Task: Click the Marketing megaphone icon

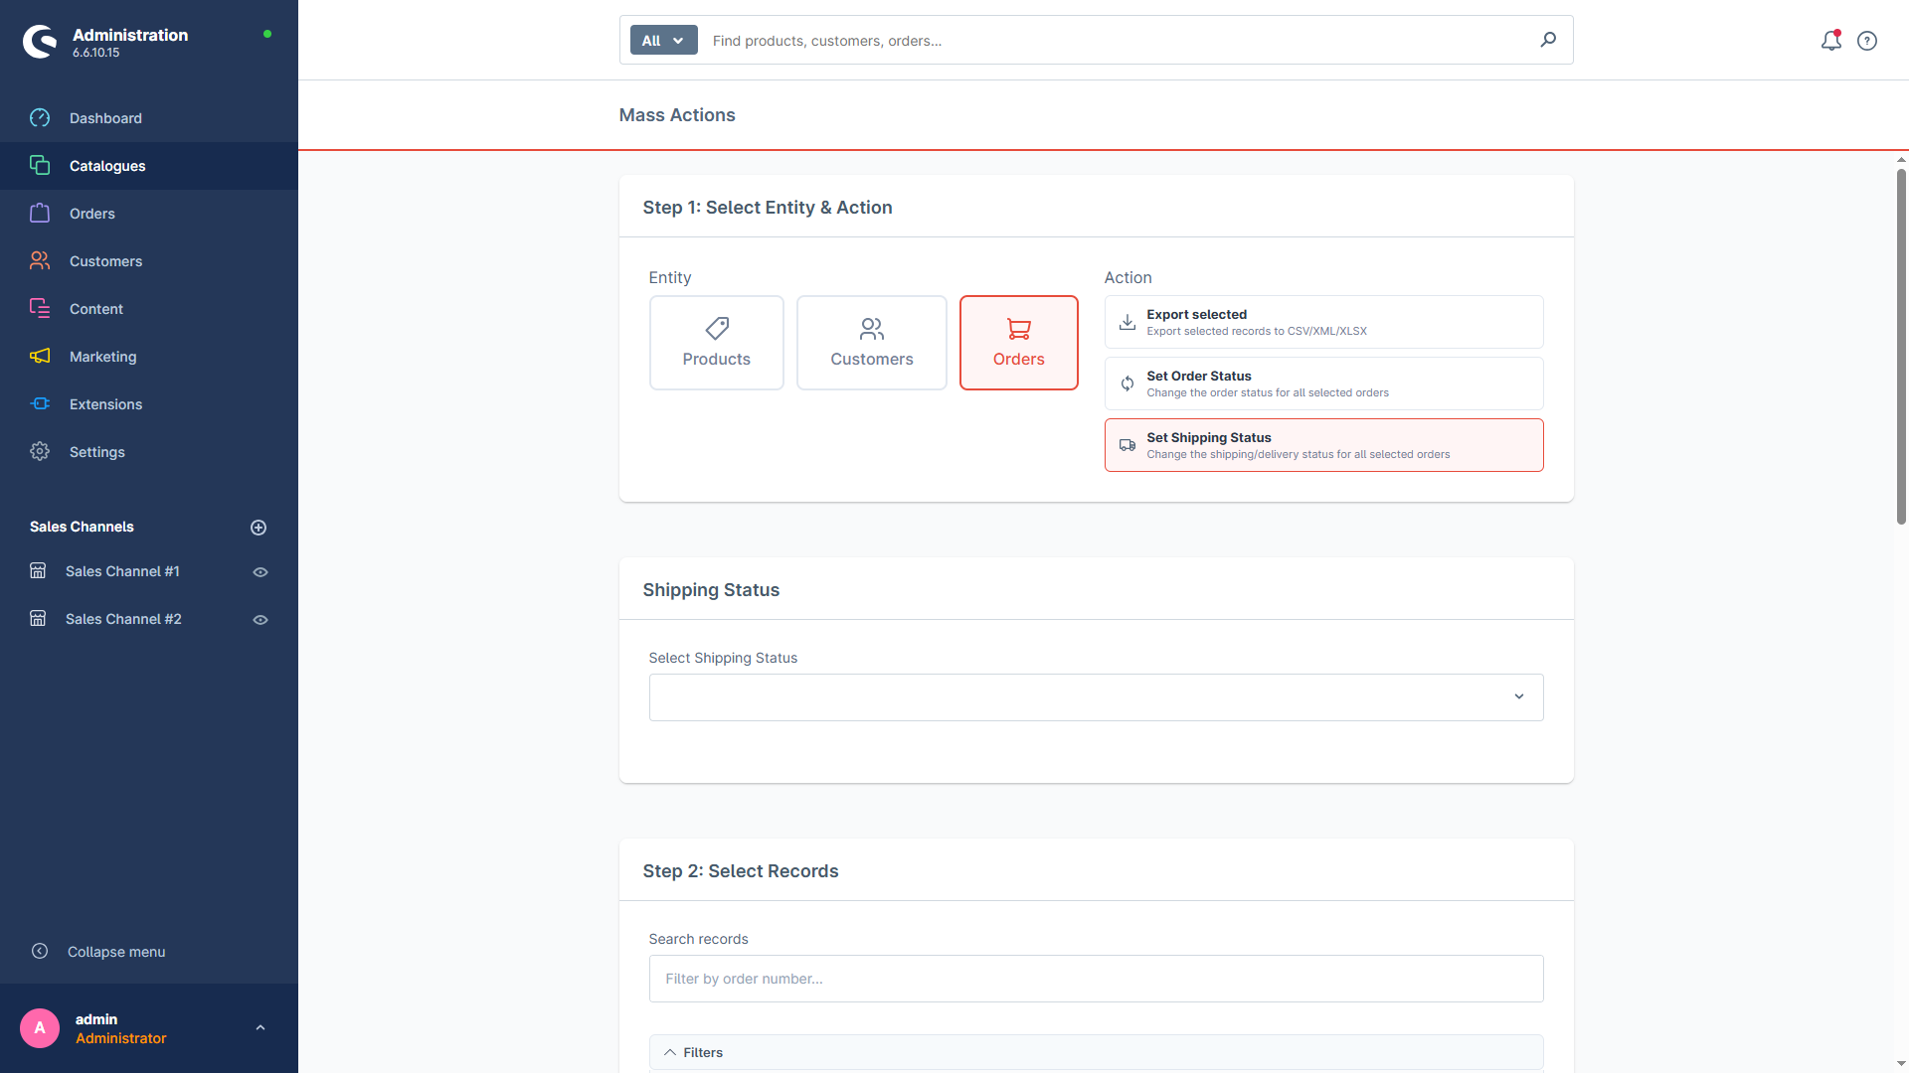Action: (x=40, y=357)
